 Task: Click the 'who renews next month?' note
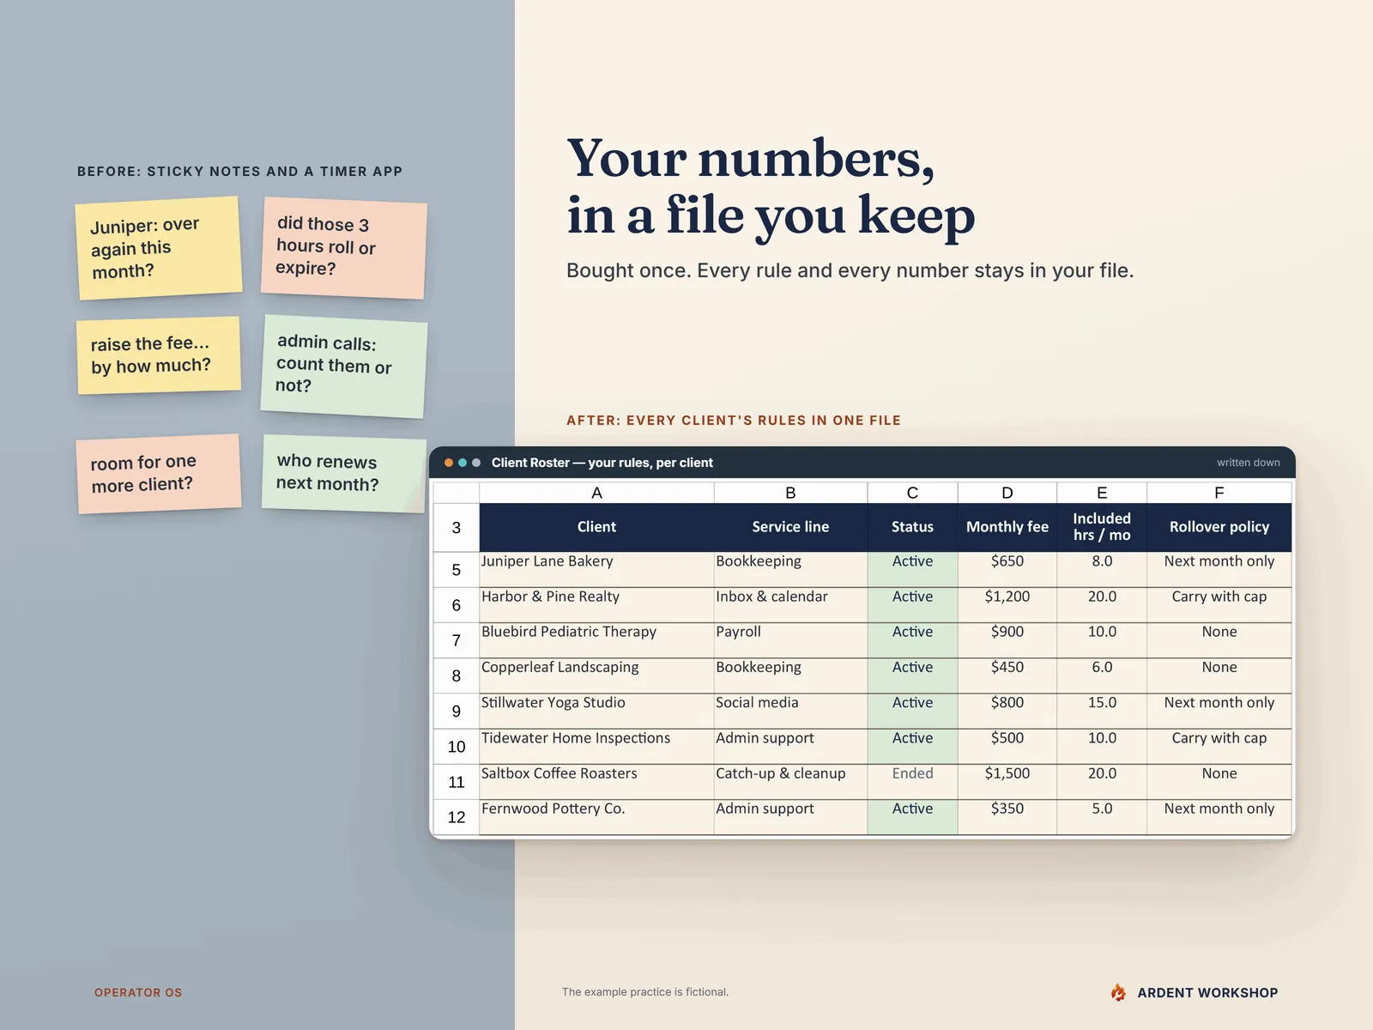(x=344, y=474)
